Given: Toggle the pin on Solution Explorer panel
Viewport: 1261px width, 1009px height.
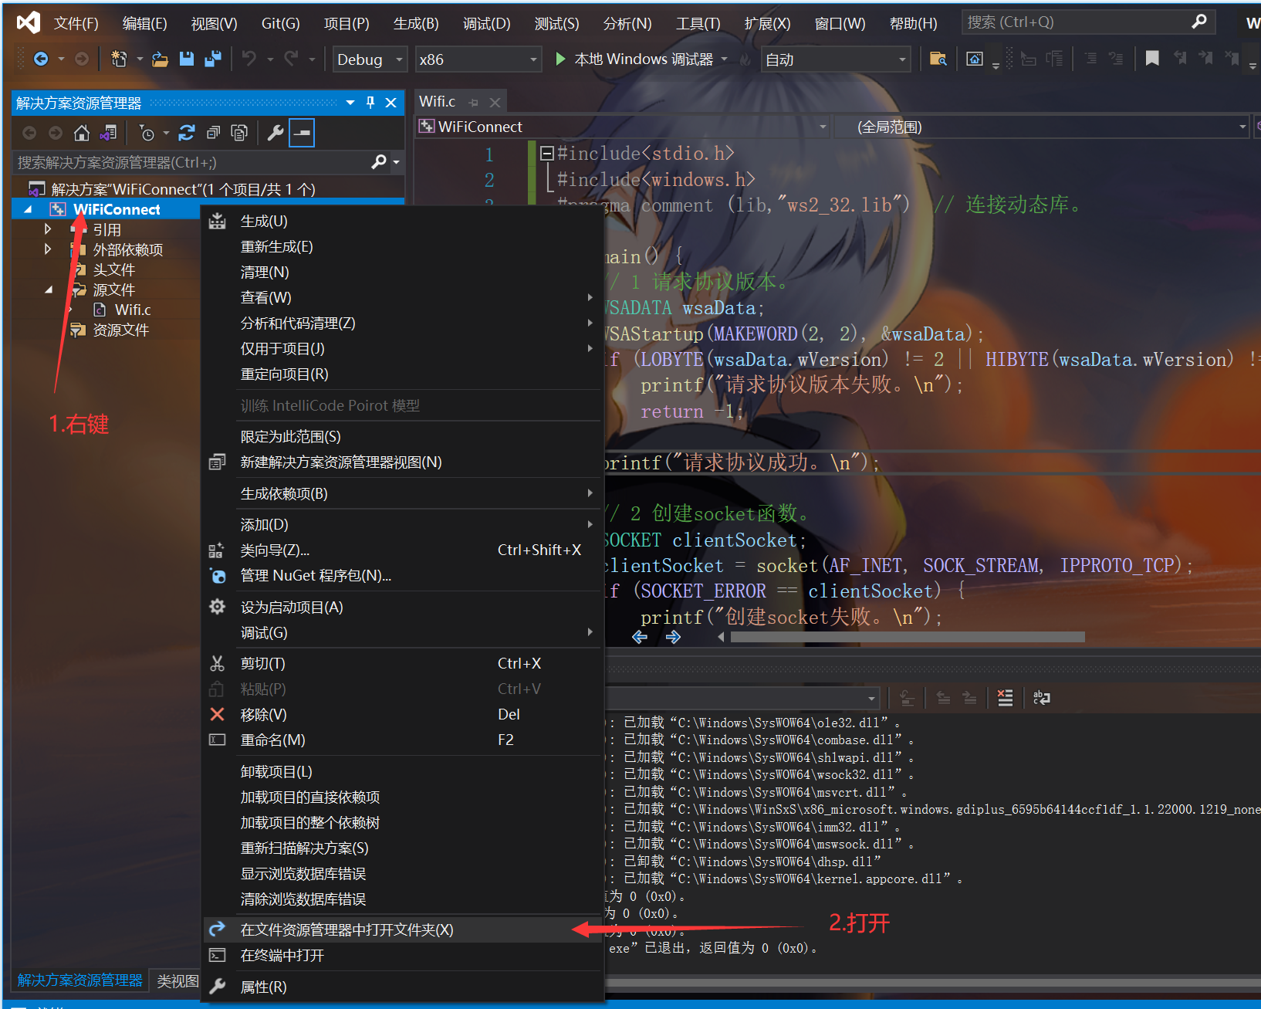Looking at the screenshot, I should (370, 103).
